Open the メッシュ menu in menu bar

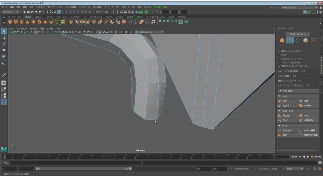click(60, 7)
